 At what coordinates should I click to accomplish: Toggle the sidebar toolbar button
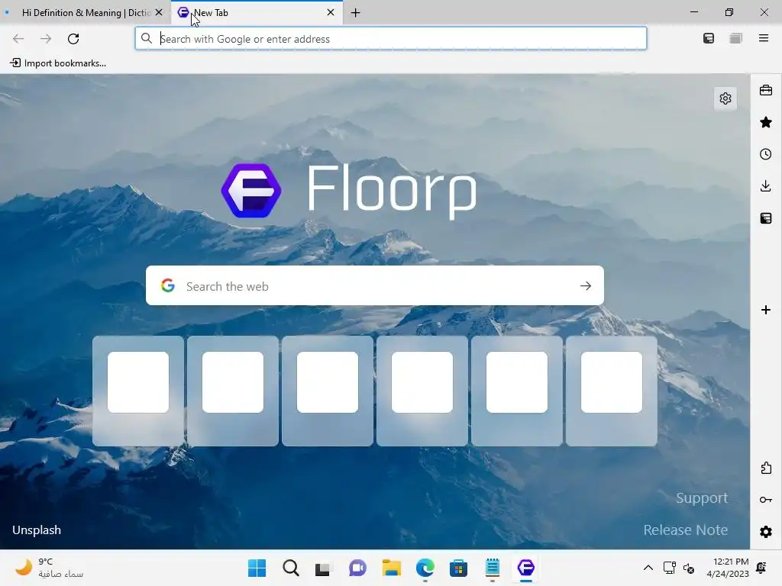point(708,38)
